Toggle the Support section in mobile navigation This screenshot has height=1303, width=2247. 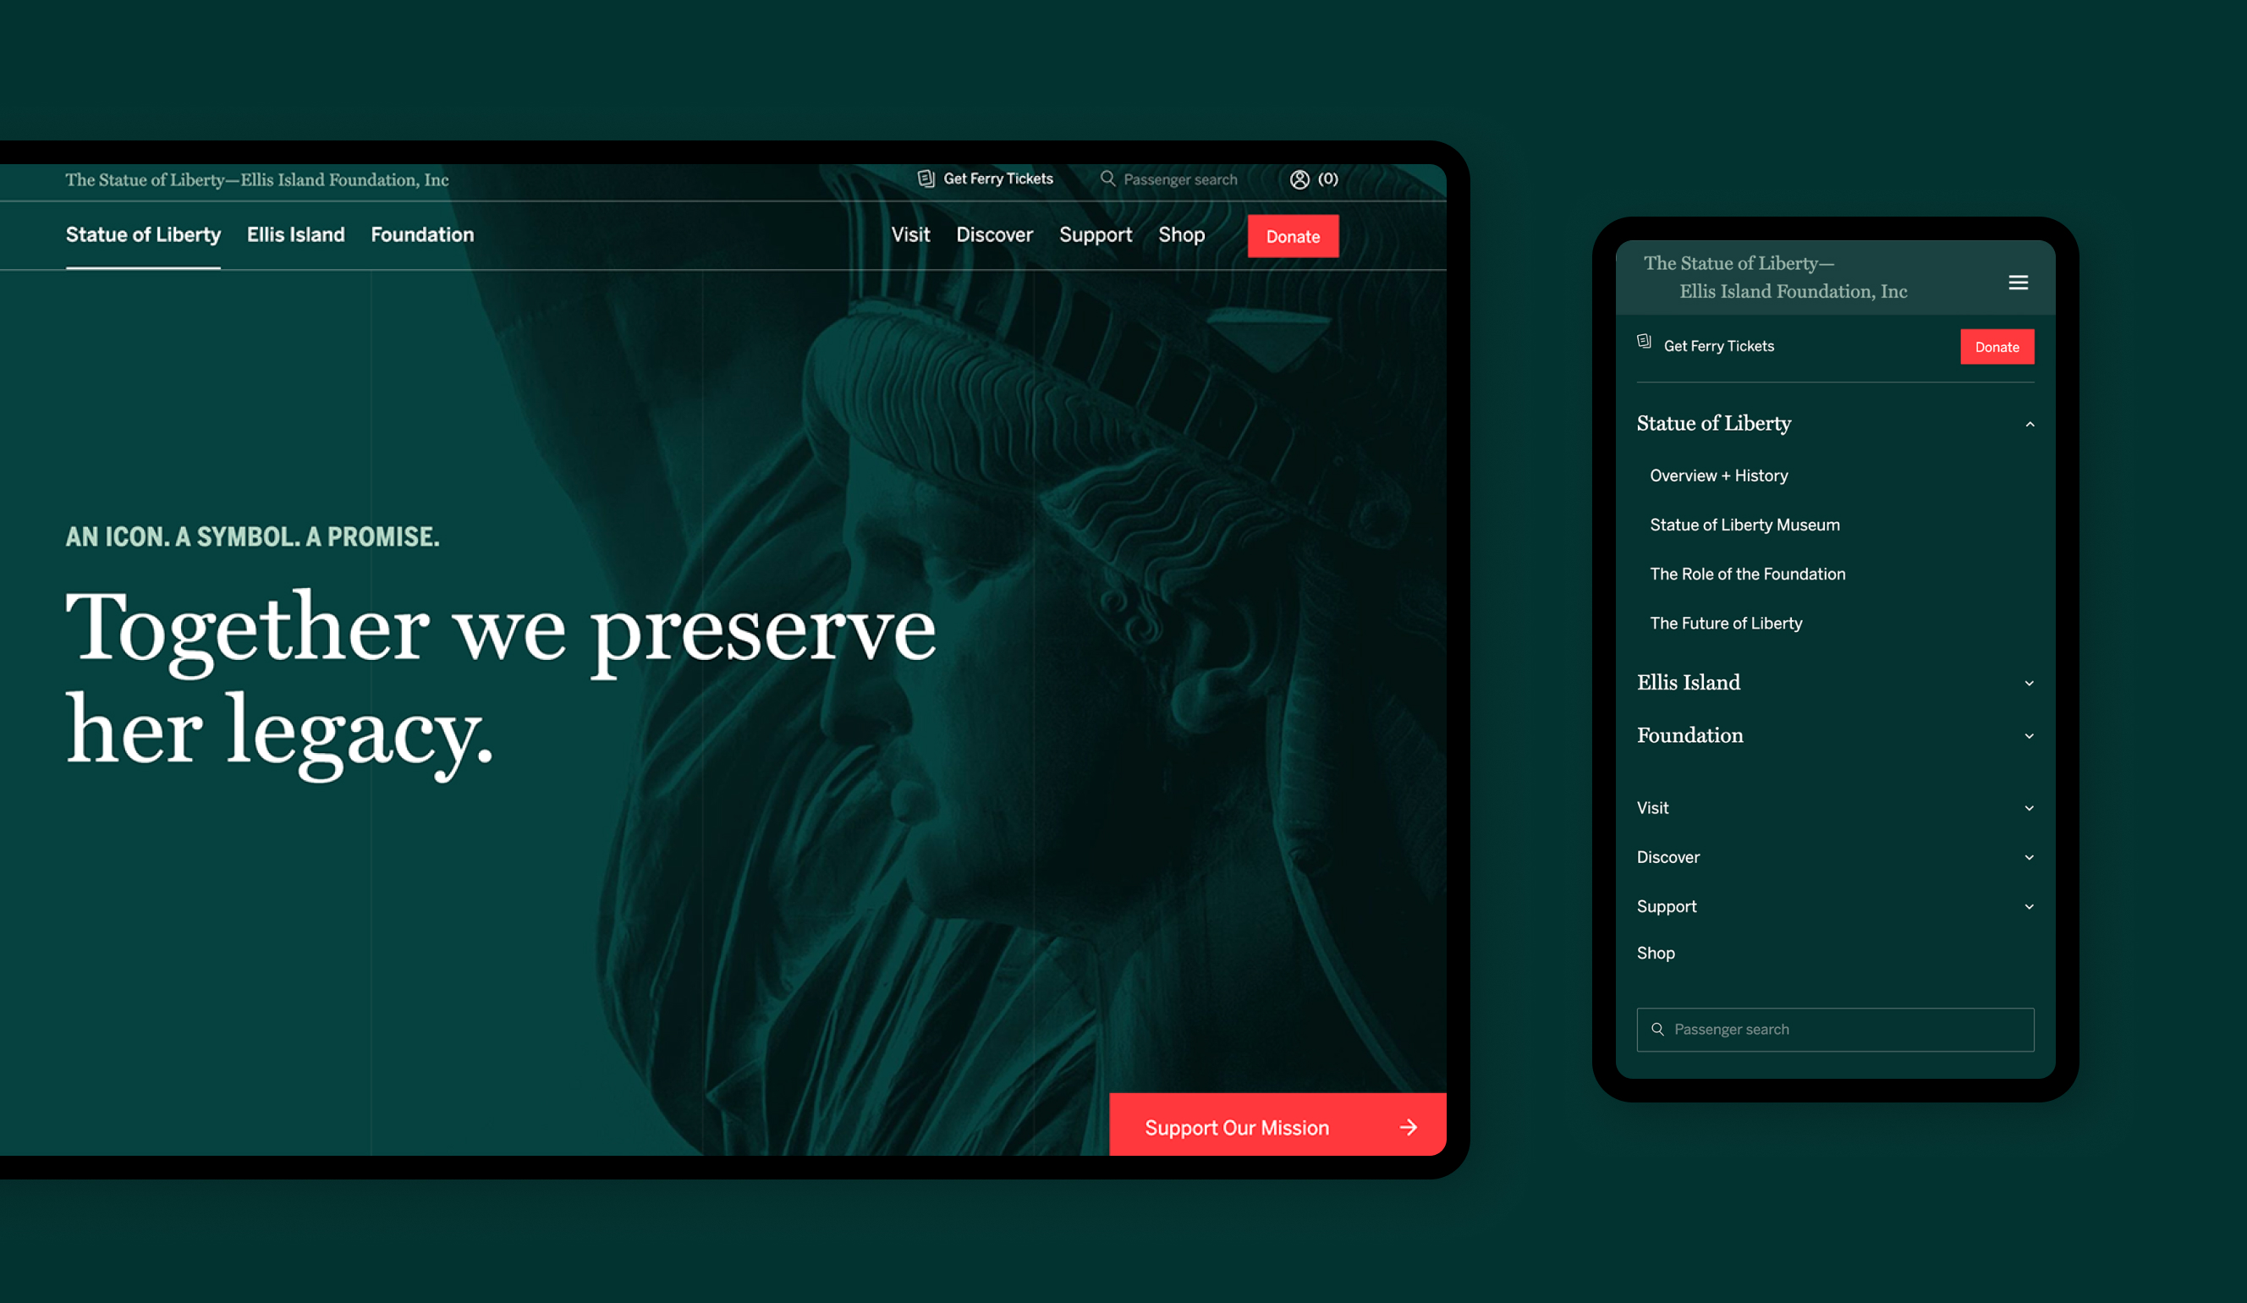(1836, 906)
